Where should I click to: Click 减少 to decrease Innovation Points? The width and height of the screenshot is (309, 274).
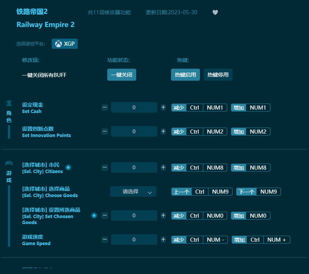pos(179,131)
